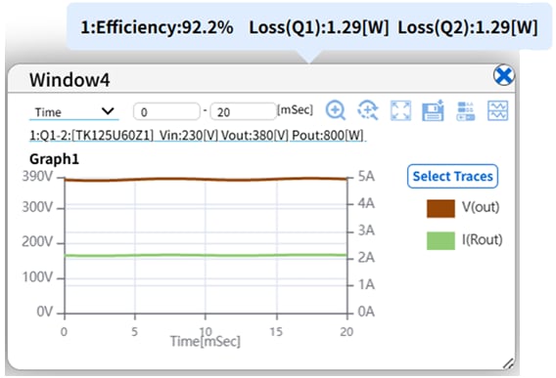556x378 pixels.
Task: Click the Window4 title text
Action: (69, 80)
